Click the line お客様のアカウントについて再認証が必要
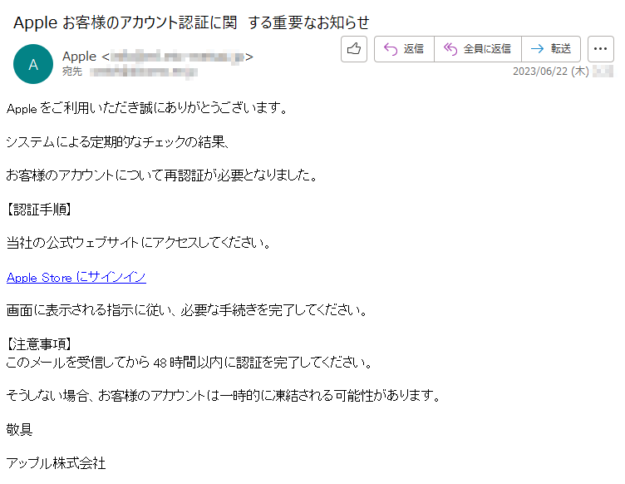The image size is (625, 484). click(x=162, y=175)
